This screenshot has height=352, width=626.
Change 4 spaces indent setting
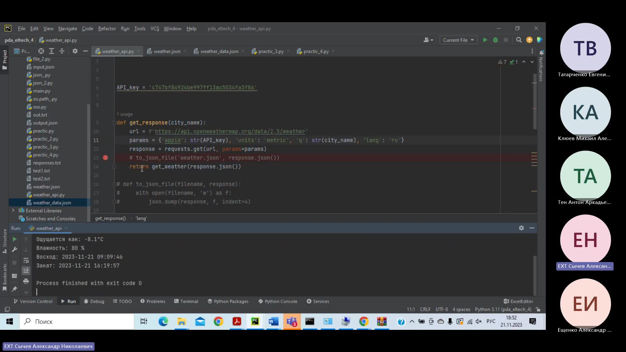461,309
